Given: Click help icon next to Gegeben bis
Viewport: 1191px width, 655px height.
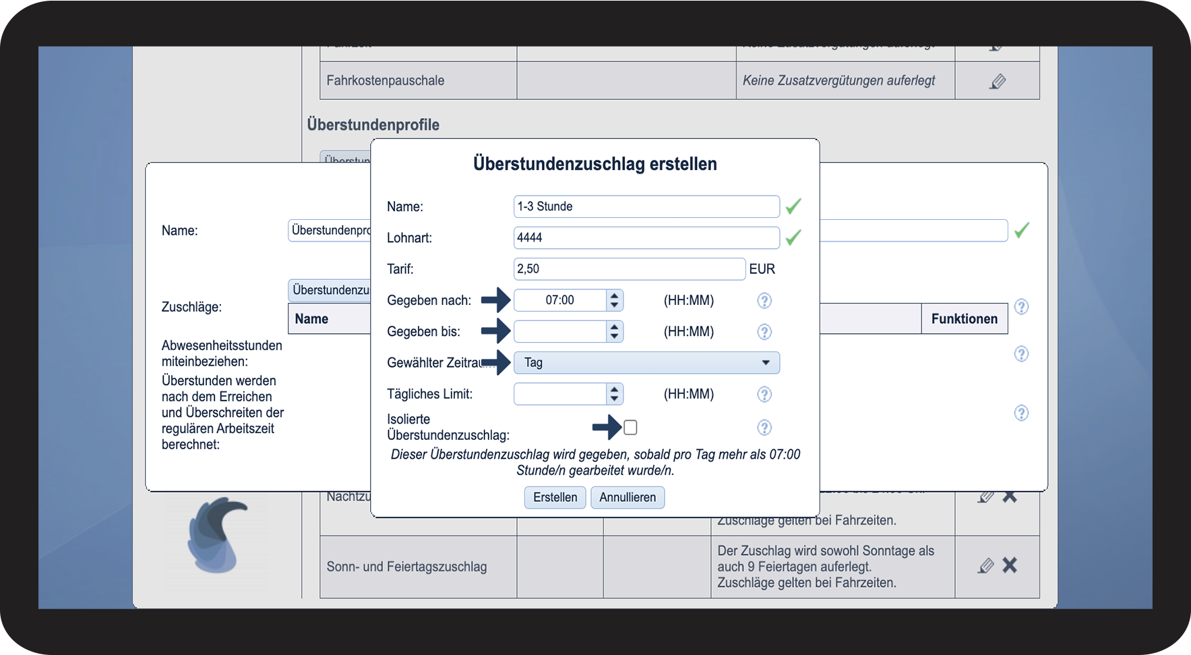Looking at the screenshot, I should coord(764,332).
